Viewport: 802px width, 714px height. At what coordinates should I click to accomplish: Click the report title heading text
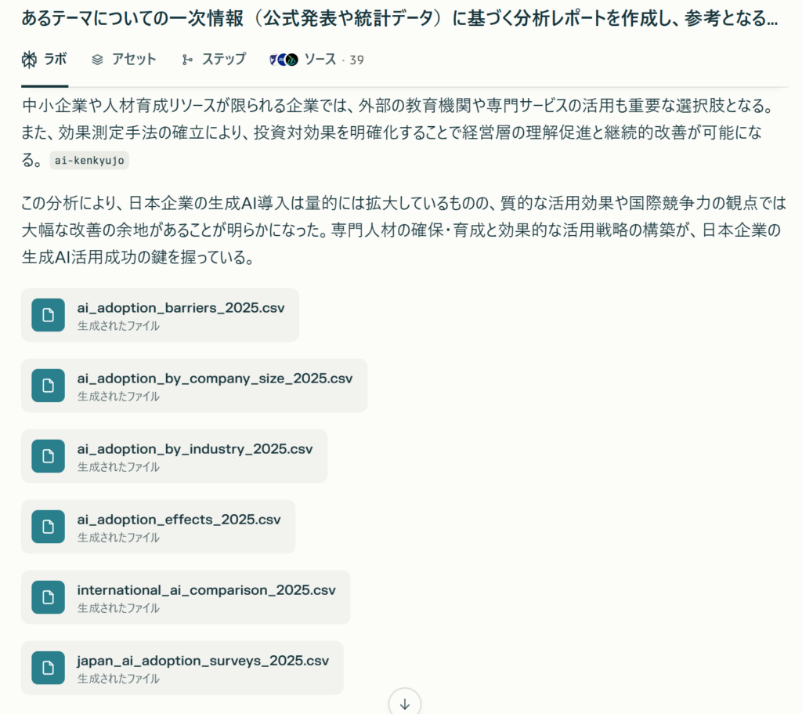pos(399,20)
